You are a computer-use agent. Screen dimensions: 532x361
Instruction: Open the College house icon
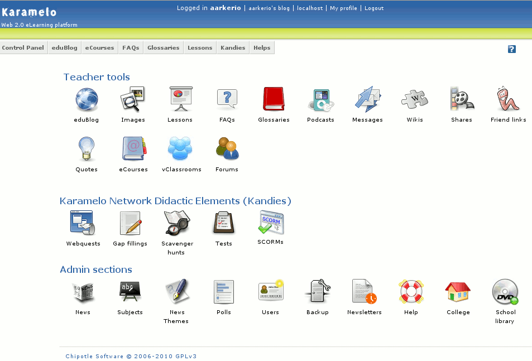tap(458, 291)
